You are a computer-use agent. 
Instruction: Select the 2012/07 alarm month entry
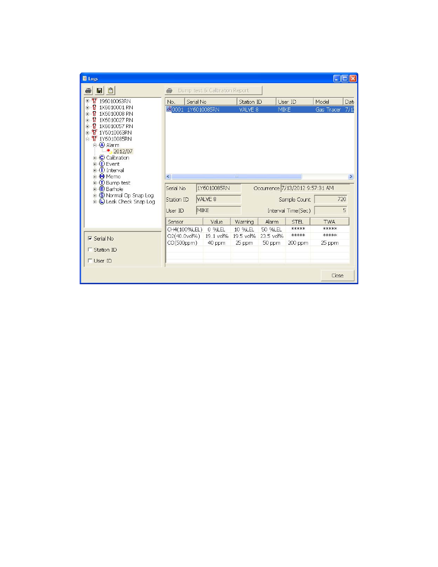click(123, 151)
